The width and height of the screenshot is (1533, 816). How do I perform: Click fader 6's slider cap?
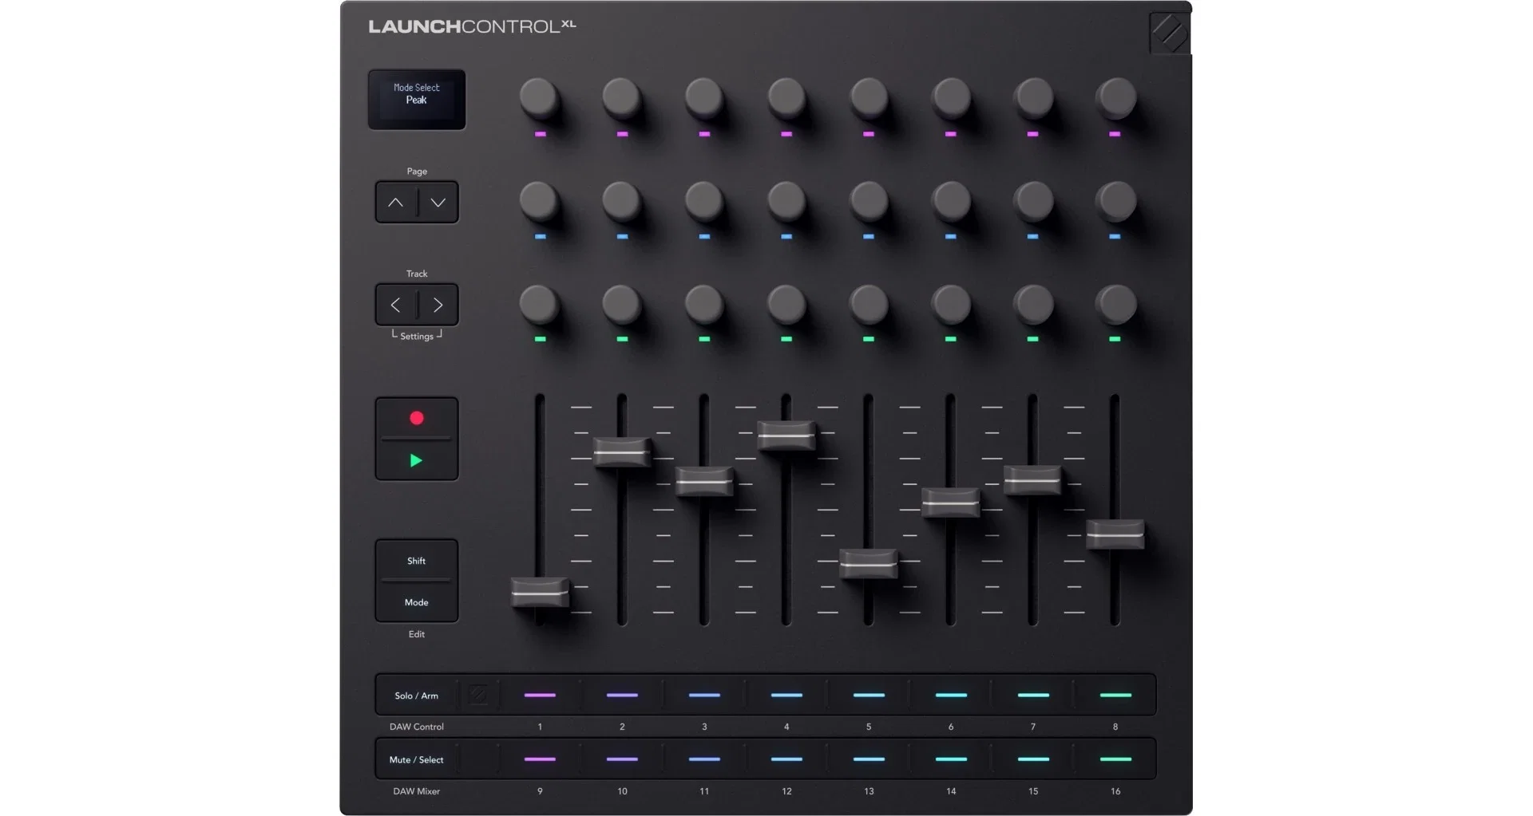click(x=951, y=503)
